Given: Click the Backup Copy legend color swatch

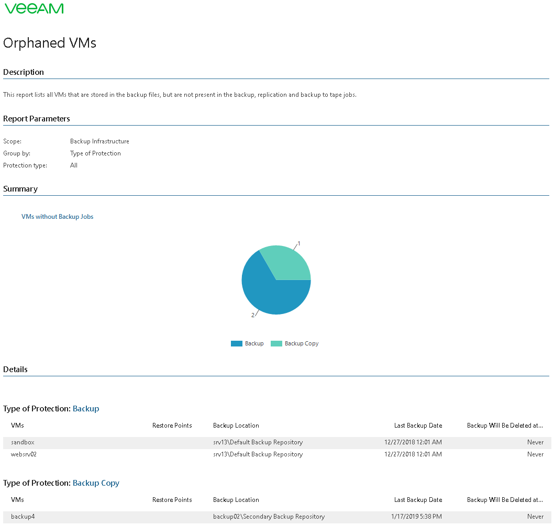Looking at the screenshot, I should (276, 344).
